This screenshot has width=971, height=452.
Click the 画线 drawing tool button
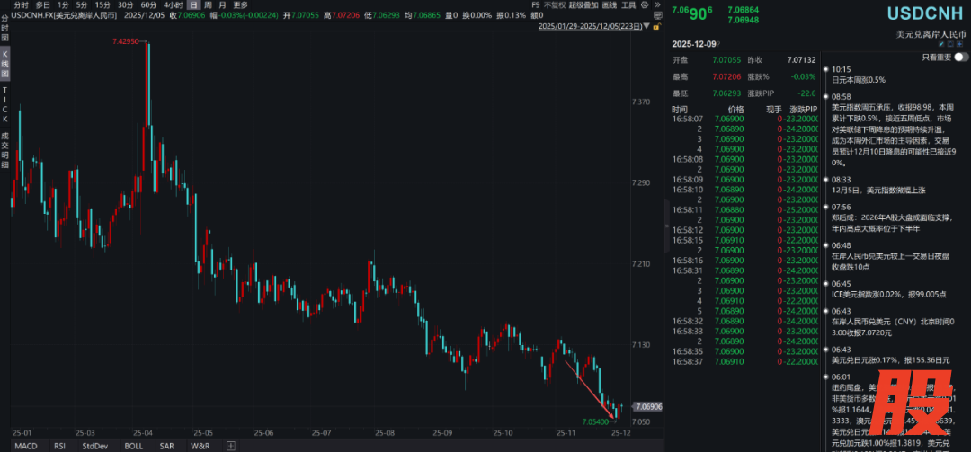(x=609, y=5)
